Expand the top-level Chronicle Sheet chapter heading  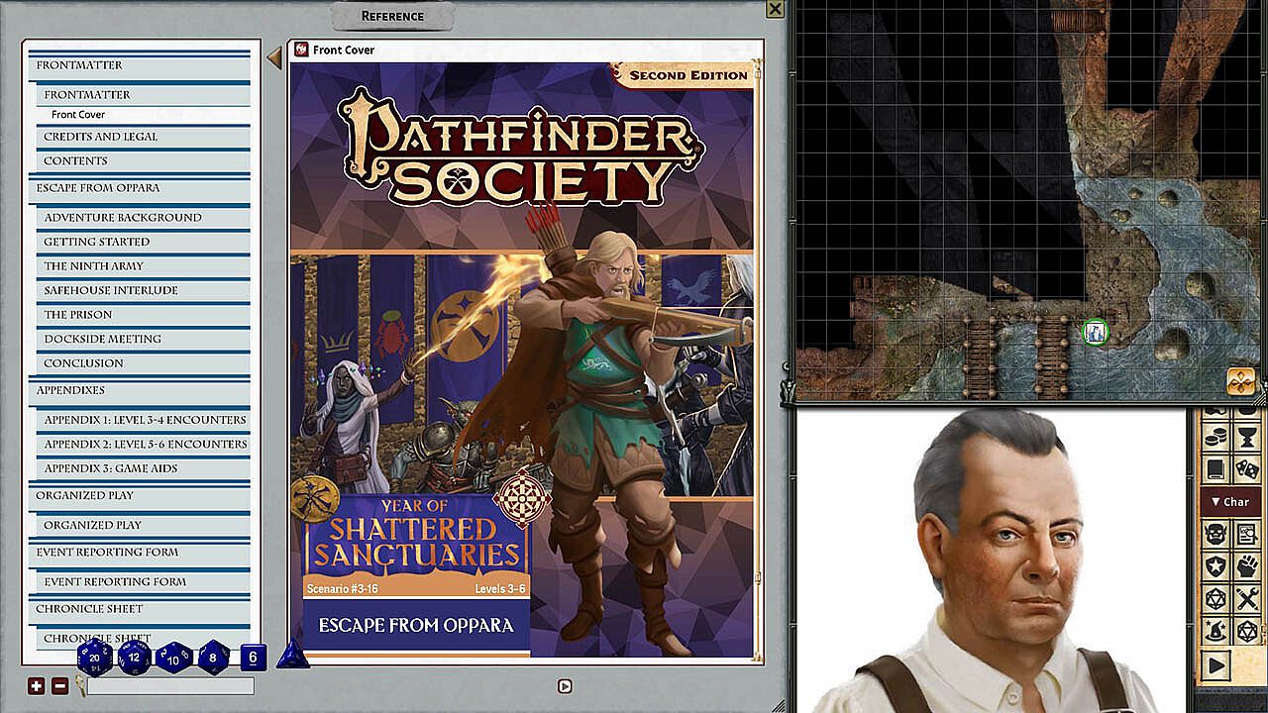point(140,608)
